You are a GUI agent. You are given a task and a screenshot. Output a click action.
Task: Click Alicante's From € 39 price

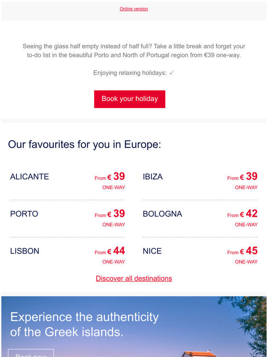tap(110, 177)
